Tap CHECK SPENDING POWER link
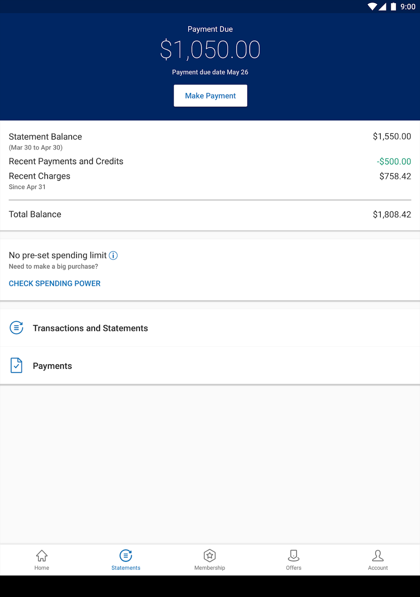The image size is (420, 597). (x=55, y=283)
